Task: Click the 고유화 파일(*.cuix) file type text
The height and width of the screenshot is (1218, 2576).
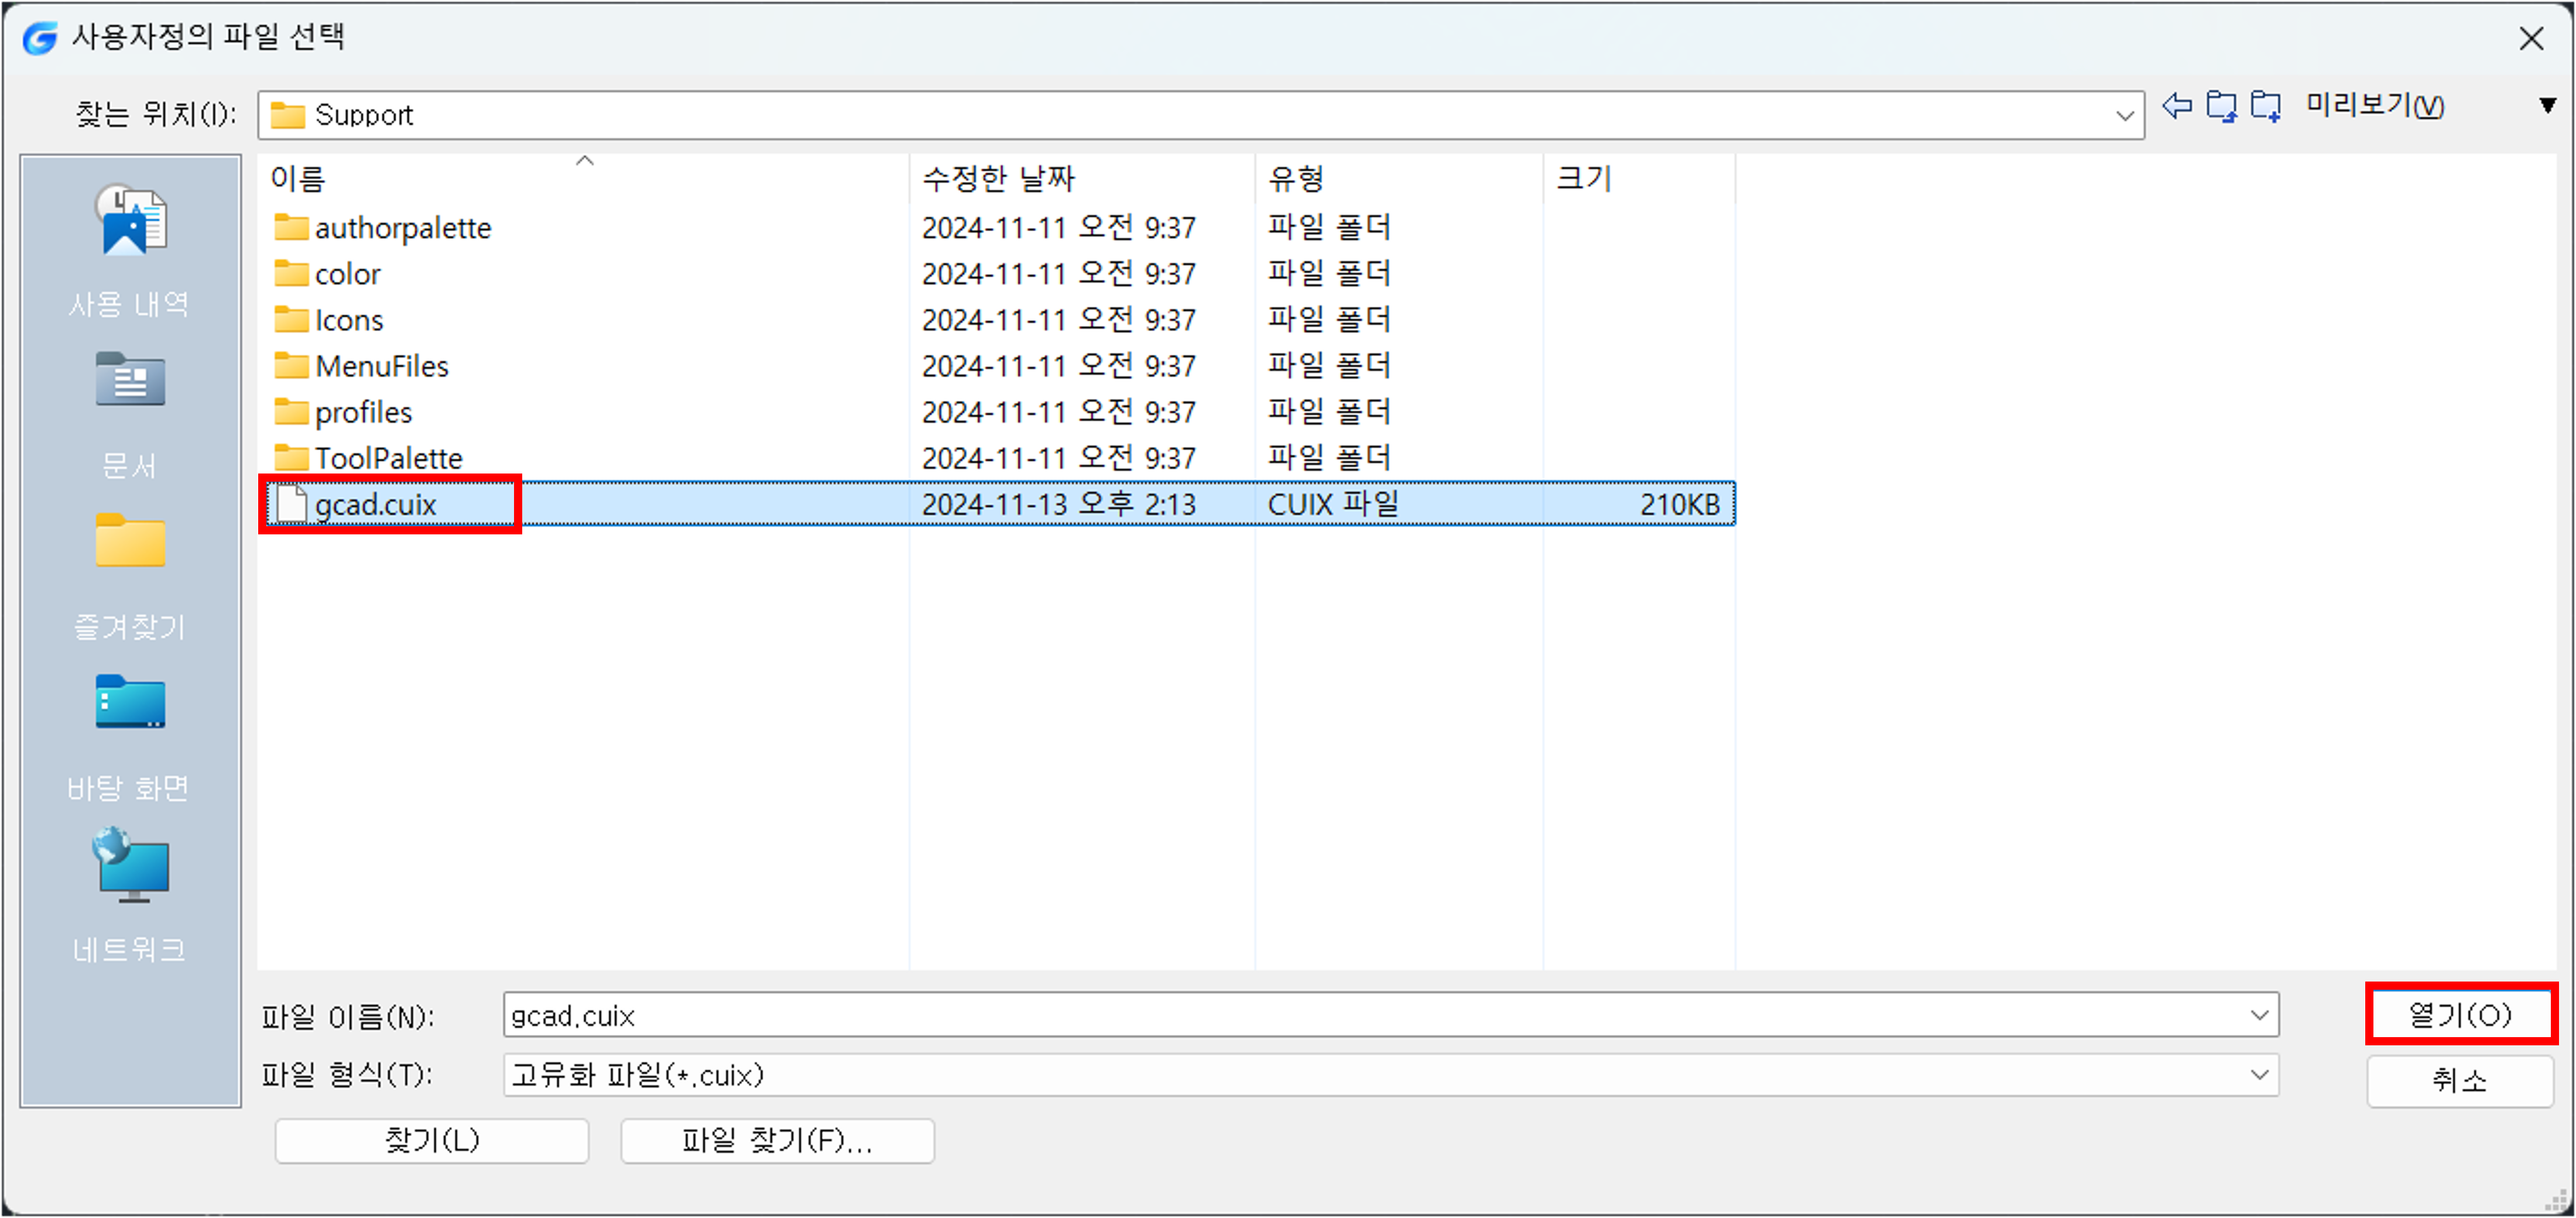Action: pos(637,1075)
